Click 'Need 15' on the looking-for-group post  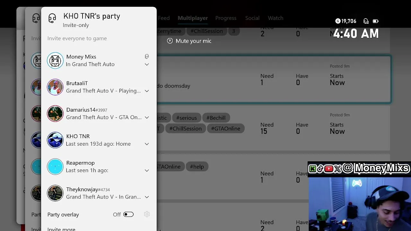click(267, 128)
